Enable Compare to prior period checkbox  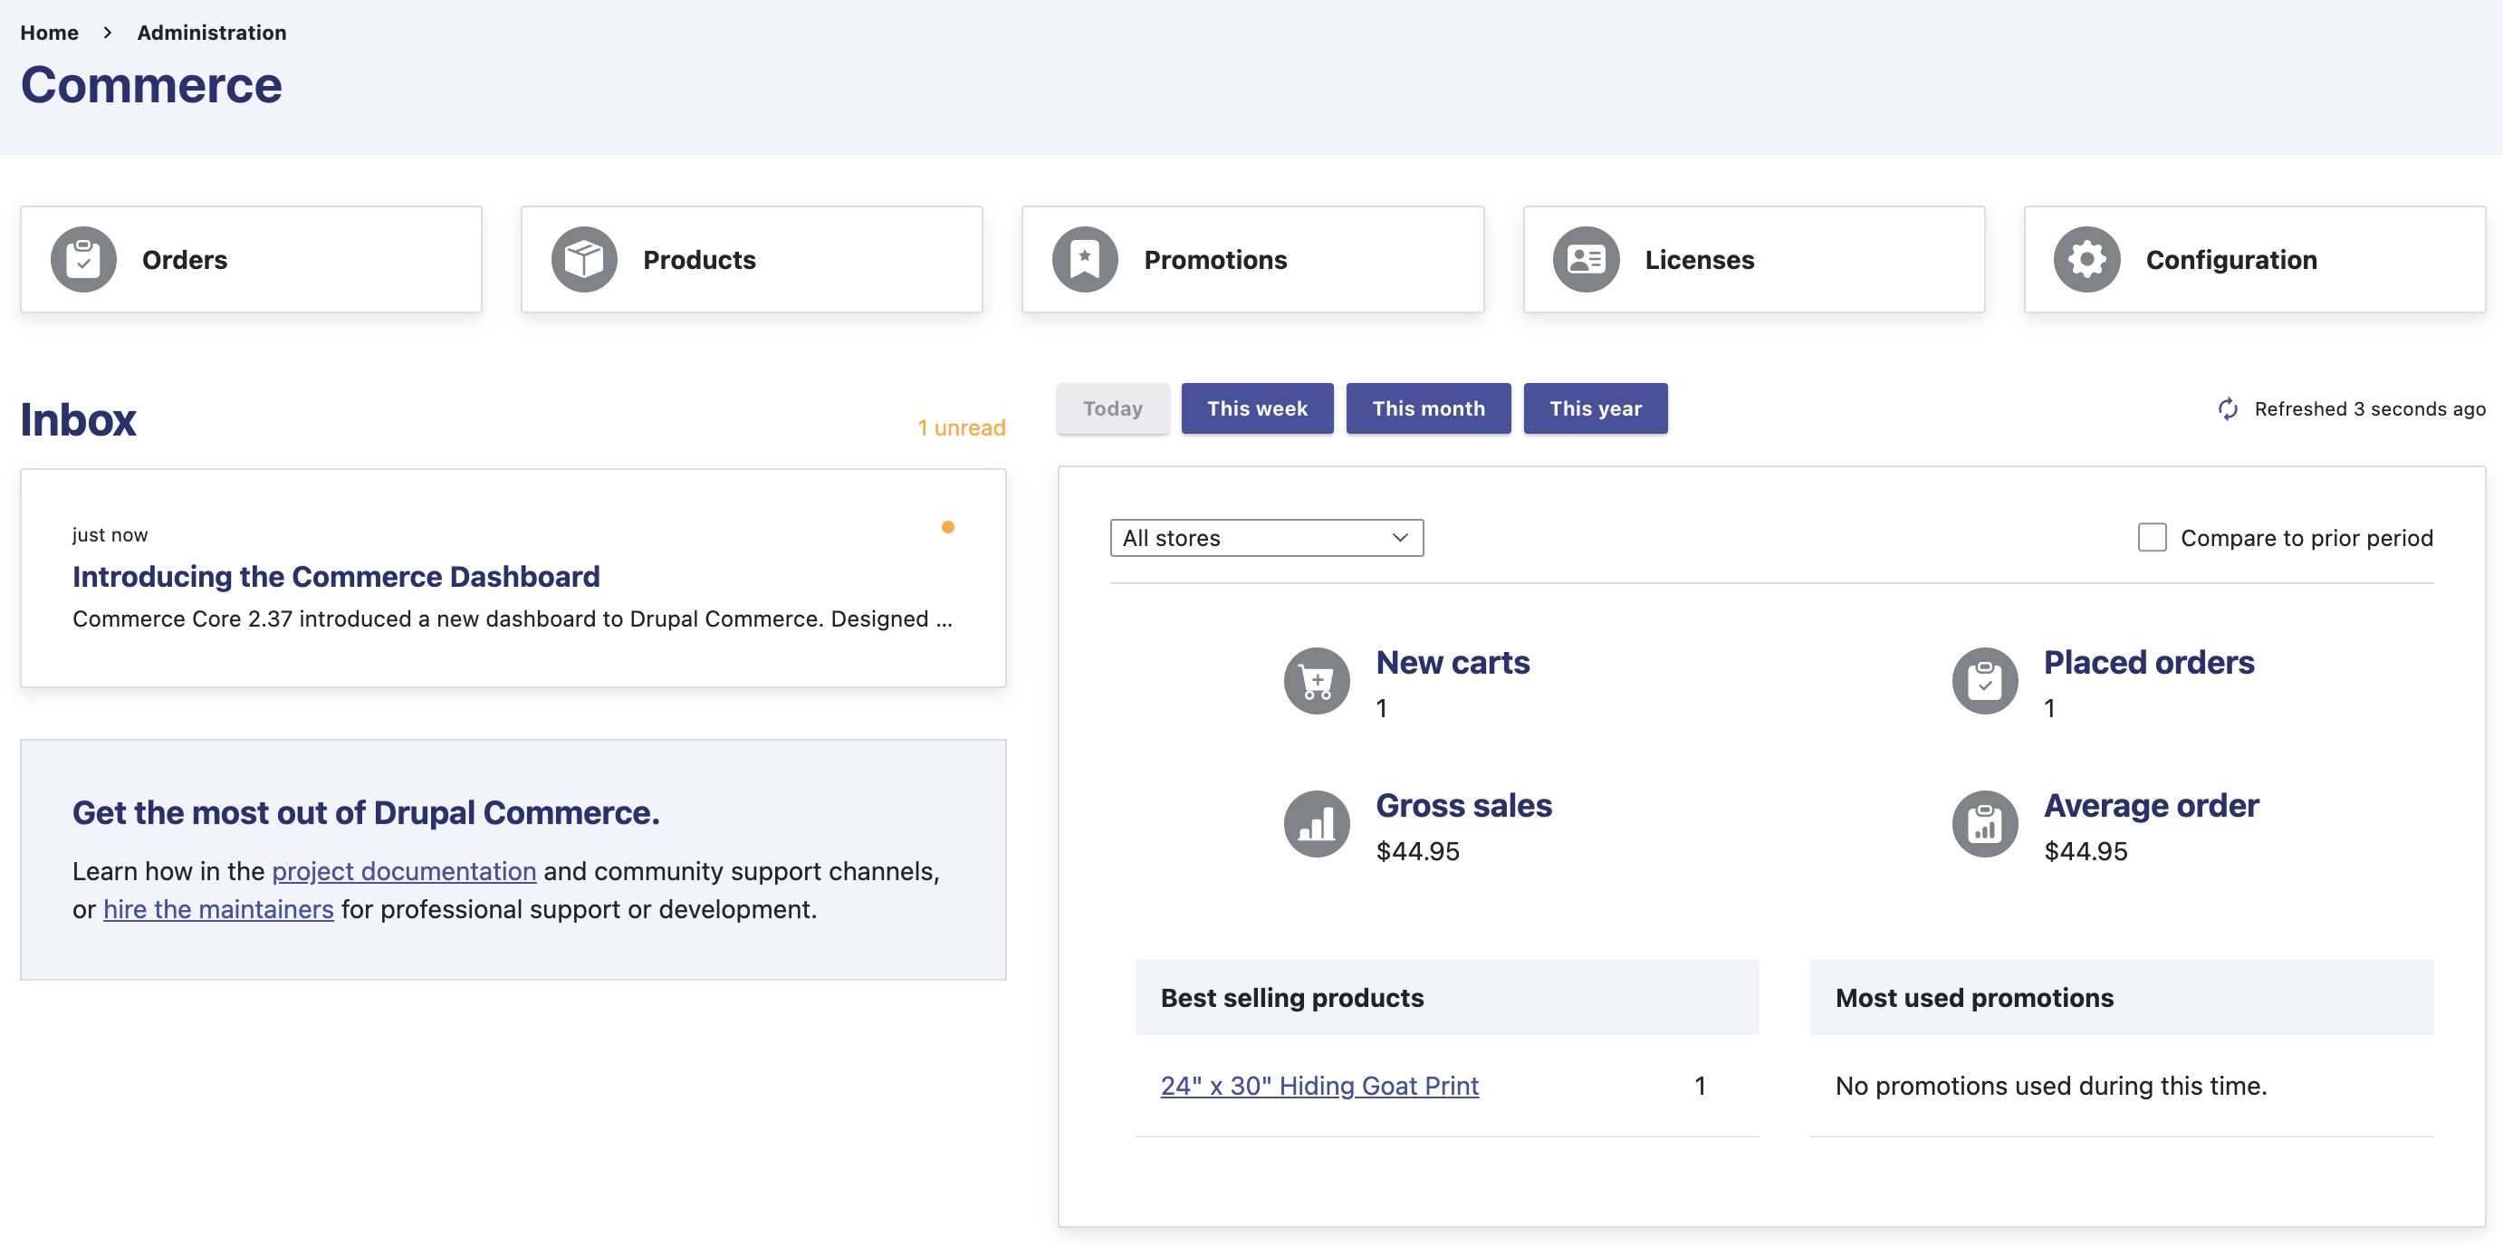pos(2153,538)
